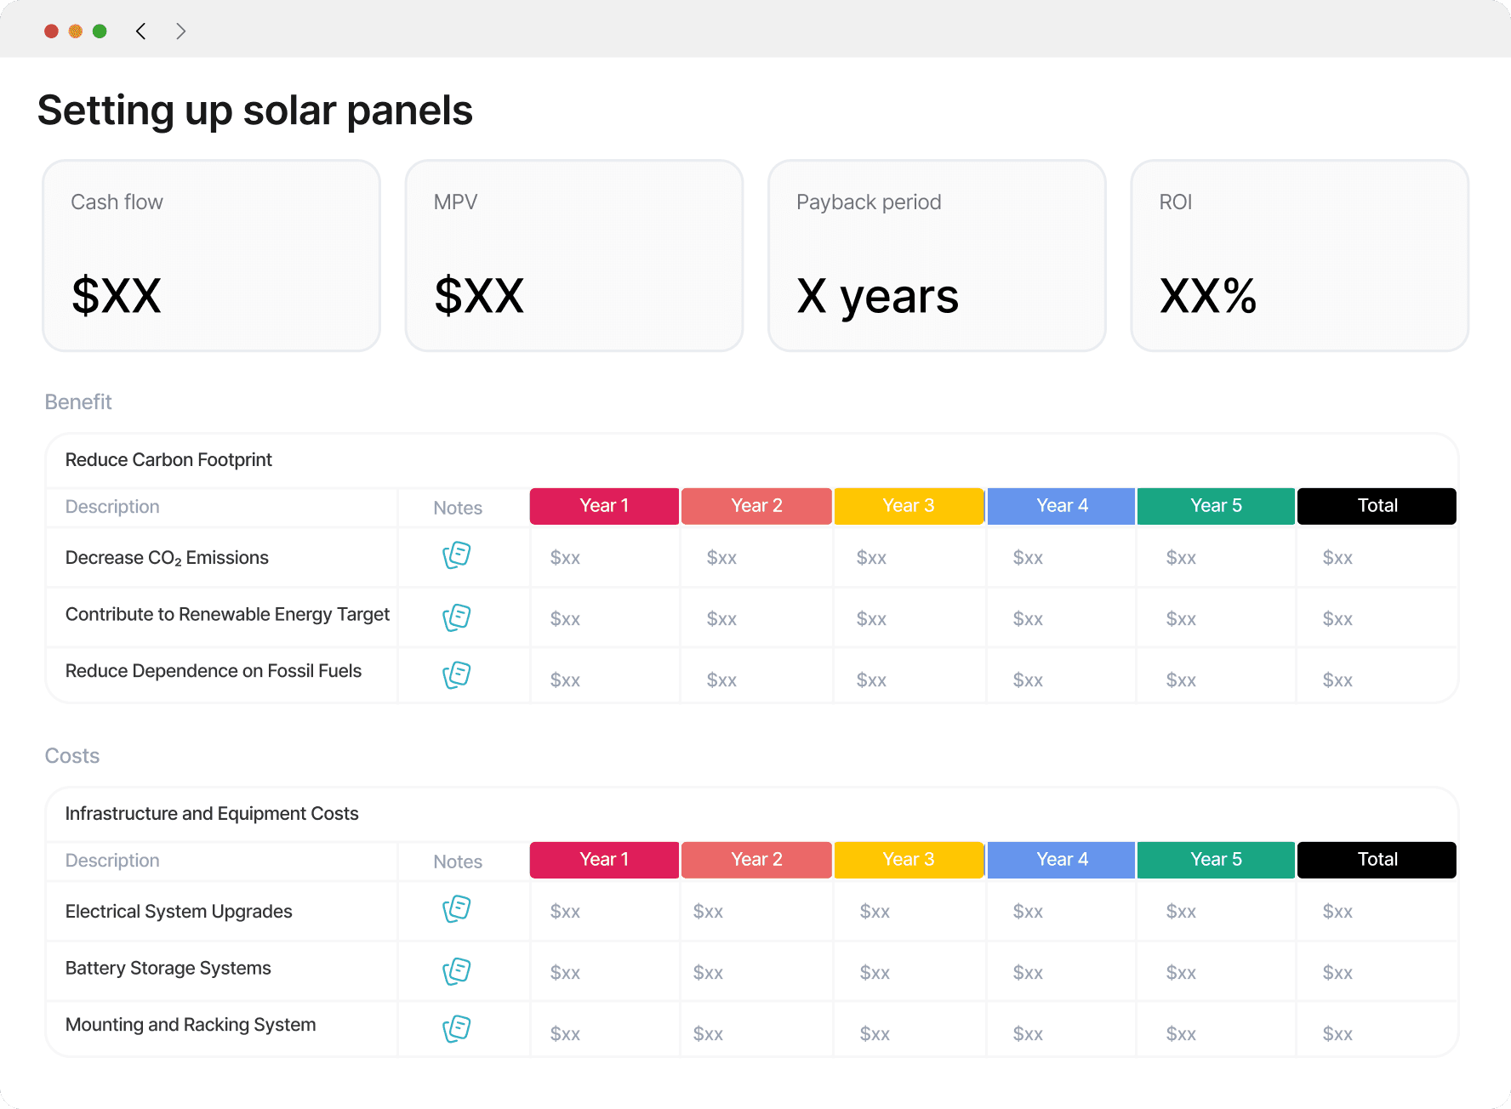Screen dimensions: 1511x1109
Task: Go forward using the right arrow
Action: pos(180,31)
